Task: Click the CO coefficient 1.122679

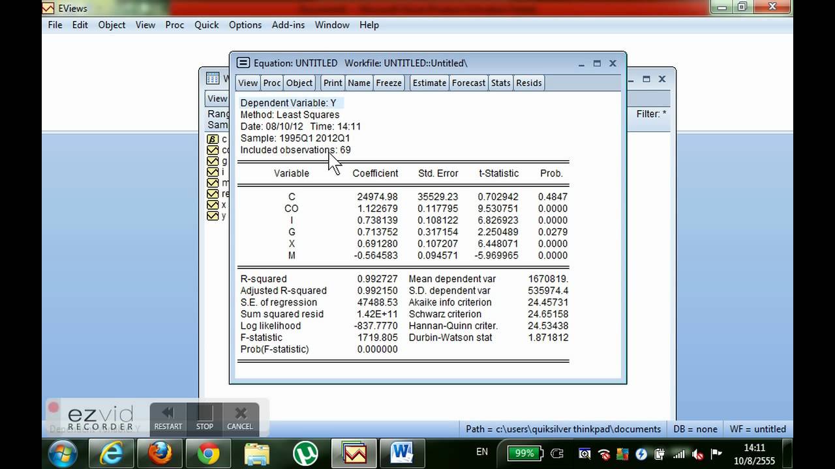Action: tap(377, 208)
